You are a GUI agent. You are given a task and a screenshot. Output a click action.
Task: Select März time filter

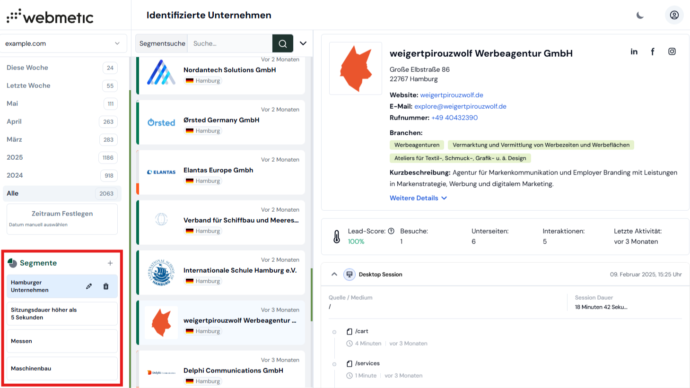[x=62, y=139]
